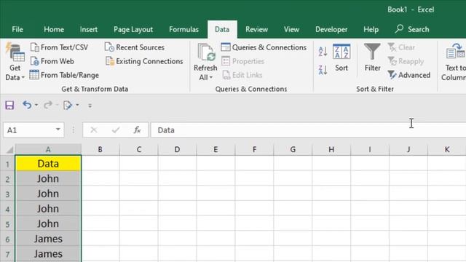The height and width of the screenshot is (262, 466).
Task: Open Advanced filter options
Action: pyautogui.click(x=409, y=75)
